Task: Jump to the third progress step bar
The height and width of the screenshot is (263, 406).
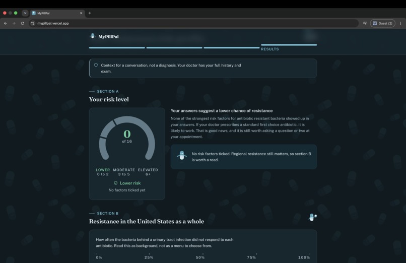Action: point(232,48)
